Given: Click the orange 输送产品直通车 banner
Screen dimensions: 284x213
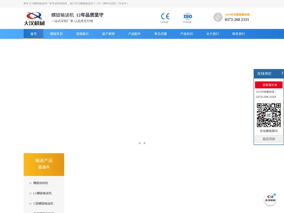Looking at the screenshot, I should pos(44,164).
